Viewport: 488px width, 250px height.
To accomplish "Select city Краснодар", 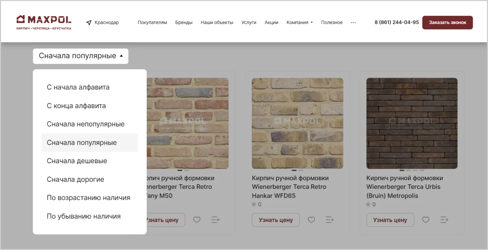I will (107, 23).
